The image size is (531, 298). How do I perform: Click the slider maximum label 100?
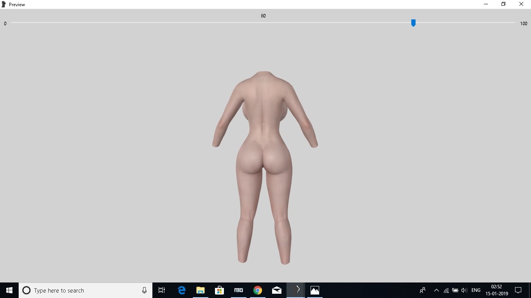point(524,24)
